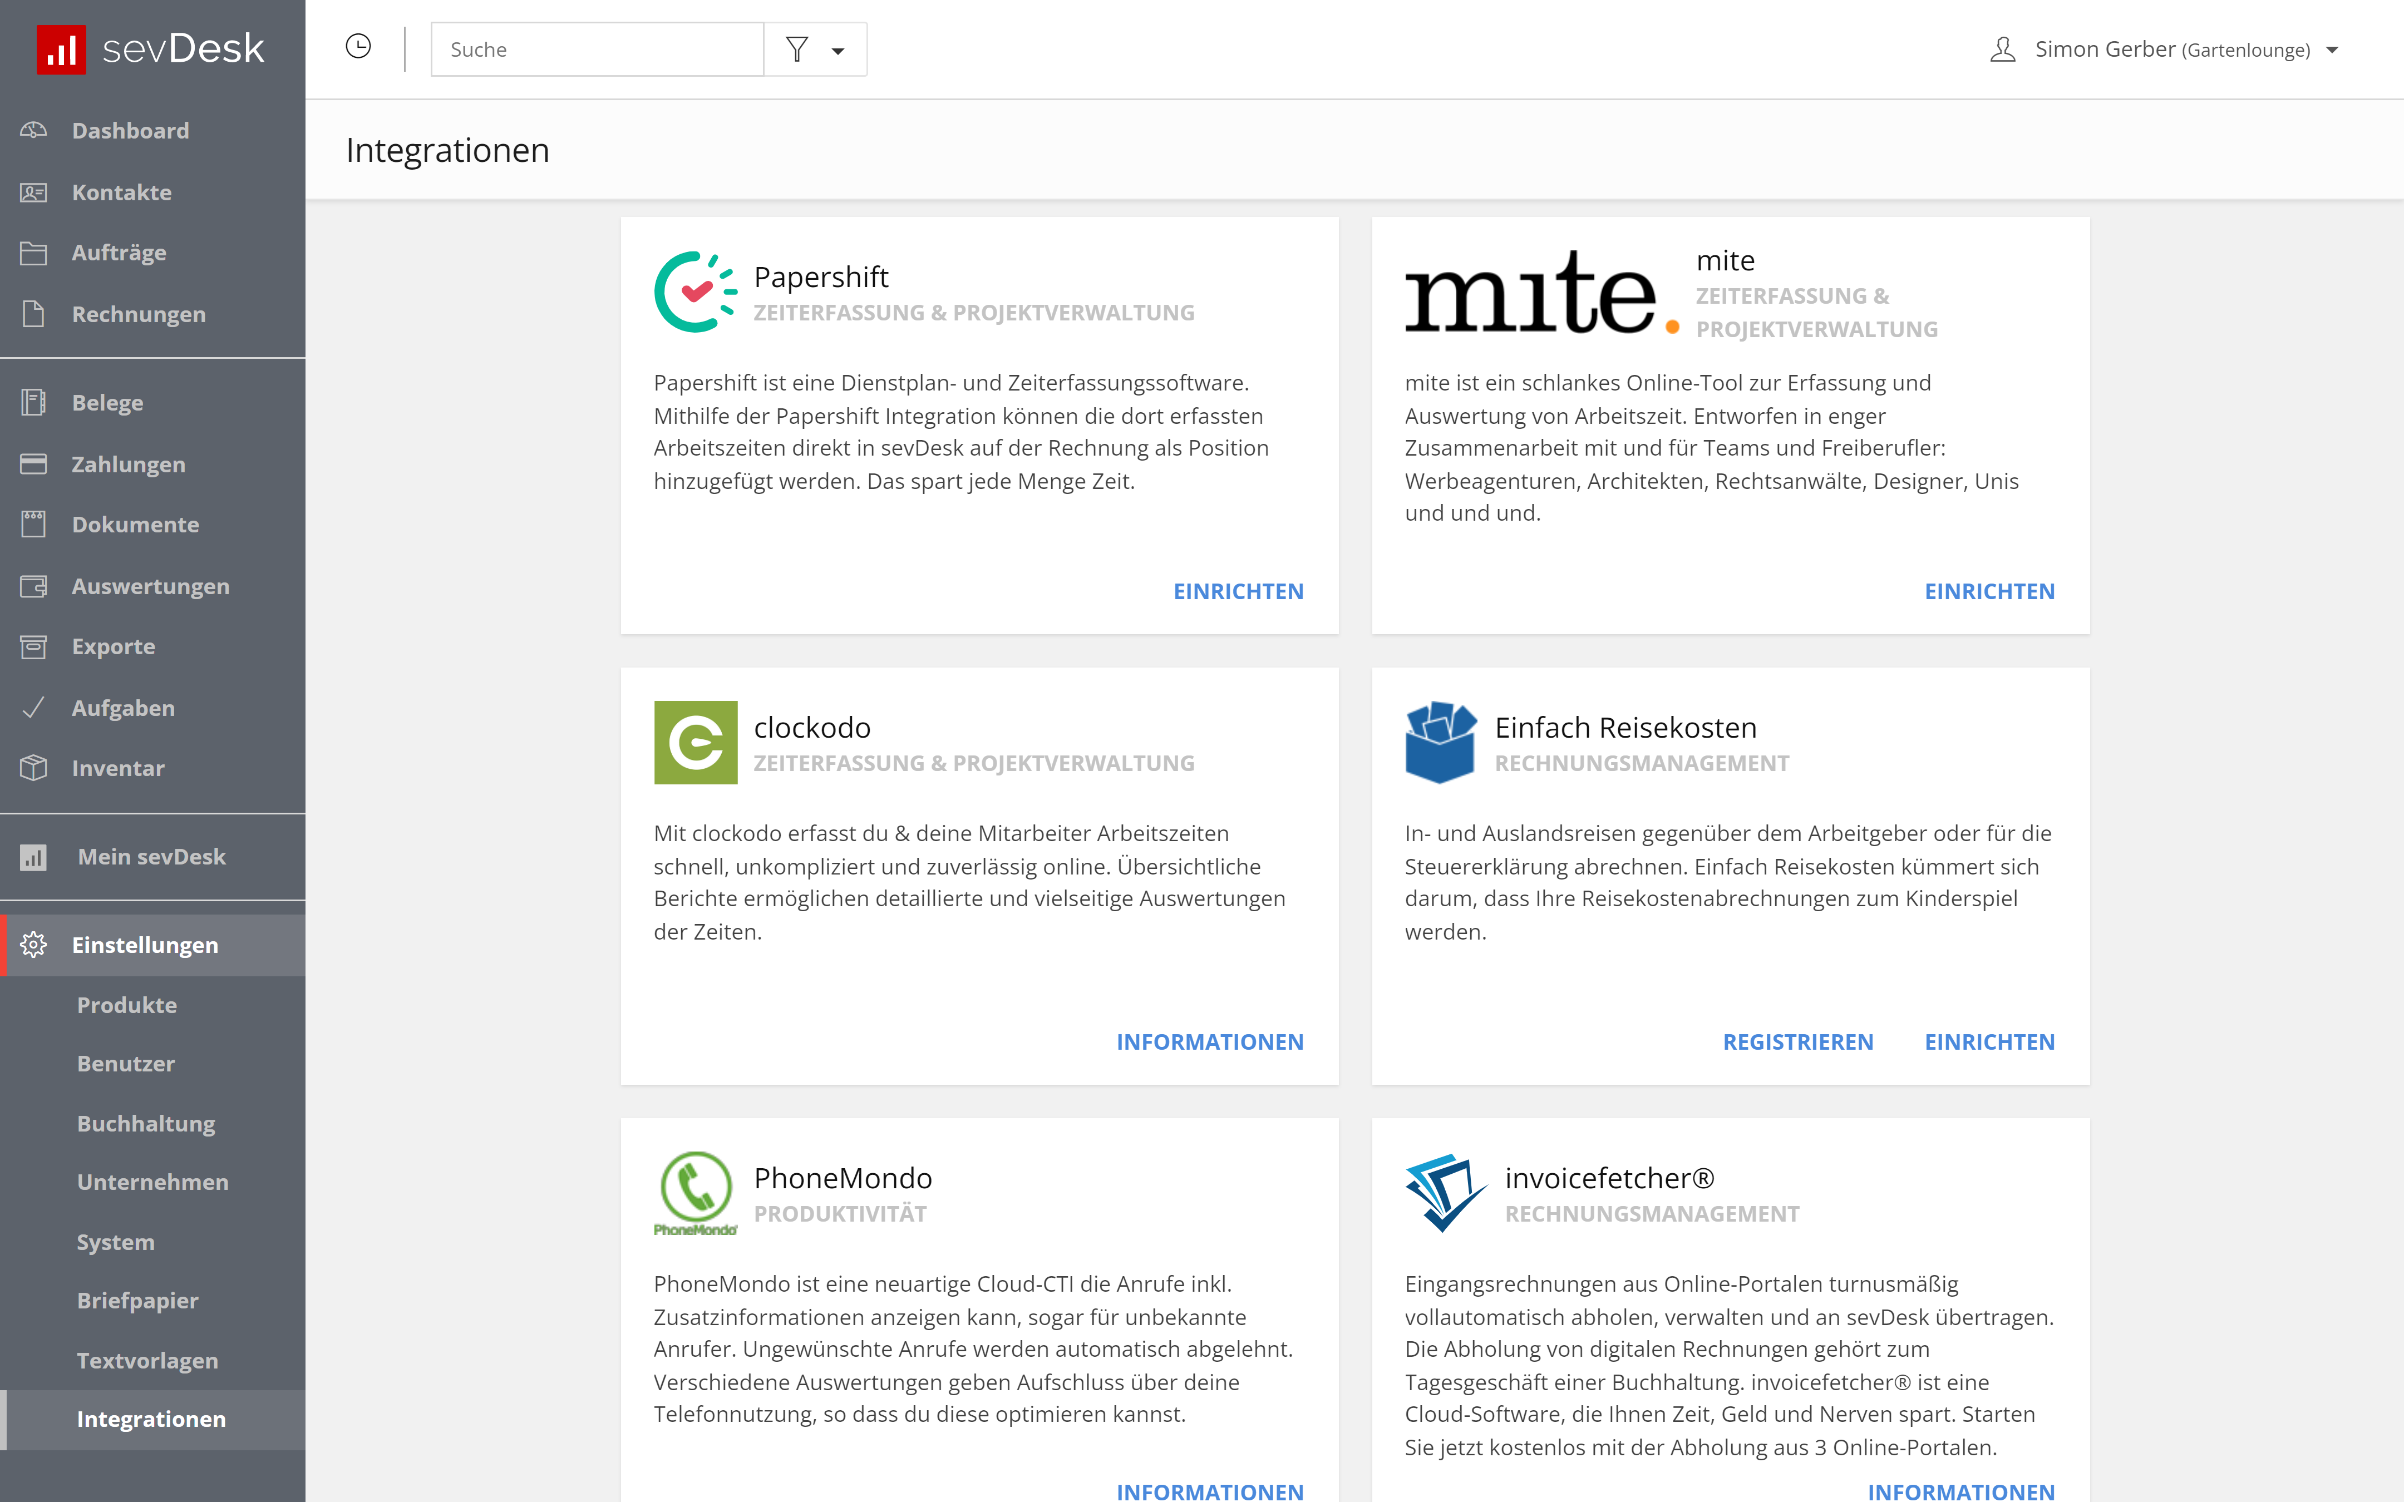This screenshot has height=1502, width=2404.
Task: Click the PhoneMondo phone logo
Action: [x=696, y=1193]
